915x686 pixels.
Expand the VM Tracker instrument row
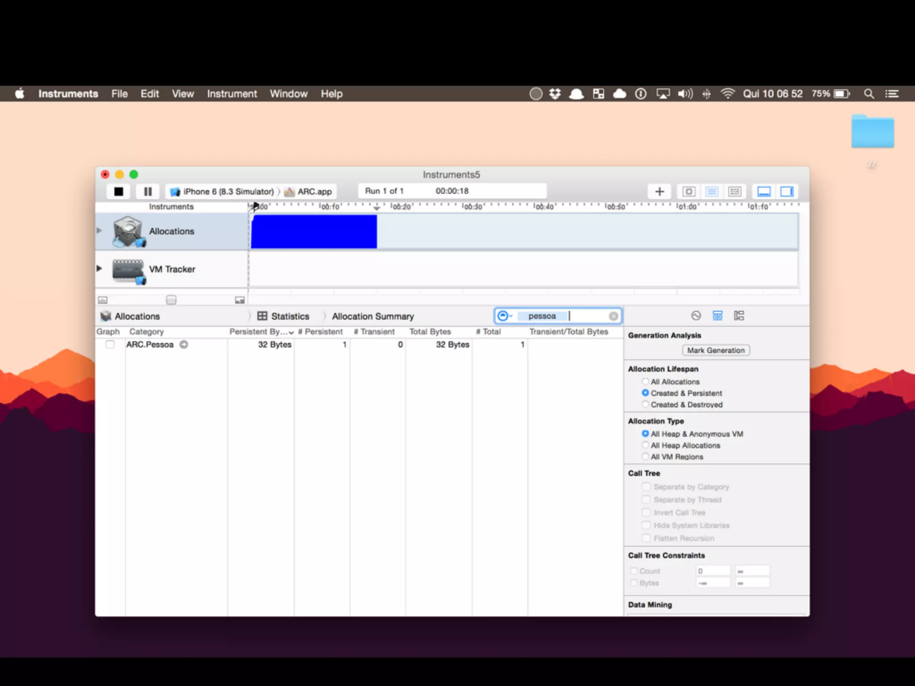tap(99, 268)
